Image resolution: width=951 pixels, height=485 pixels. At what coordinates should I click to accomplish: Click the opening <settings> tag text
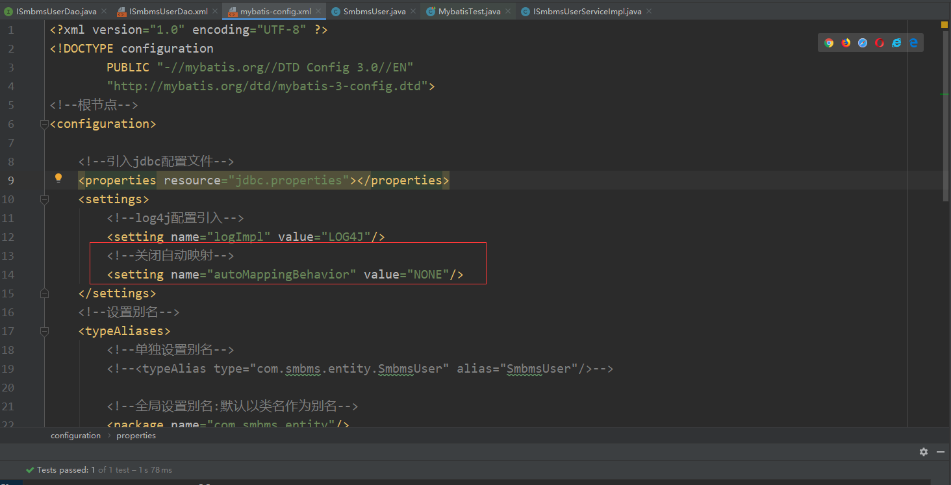pos(114,199)
